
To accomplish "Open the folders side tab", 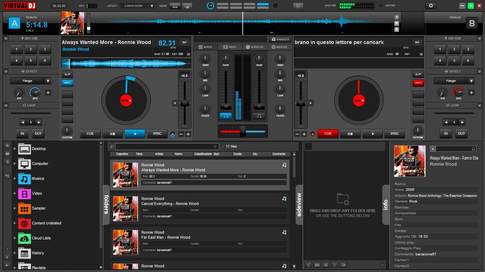I will [107, 205].
